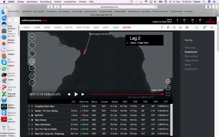
Task: Open new Safari tab with plus
Action: [217, 15]
